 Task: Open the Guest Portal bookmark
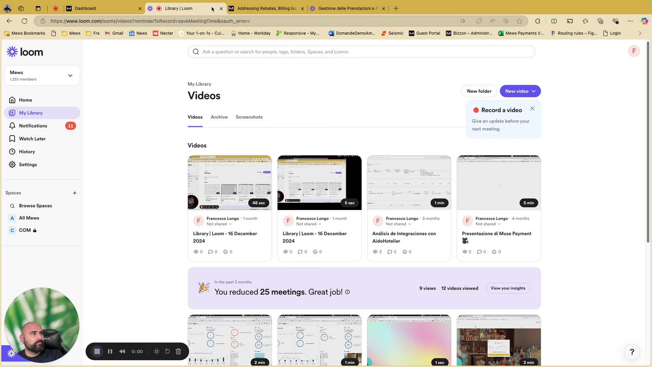tap(424, 33)
